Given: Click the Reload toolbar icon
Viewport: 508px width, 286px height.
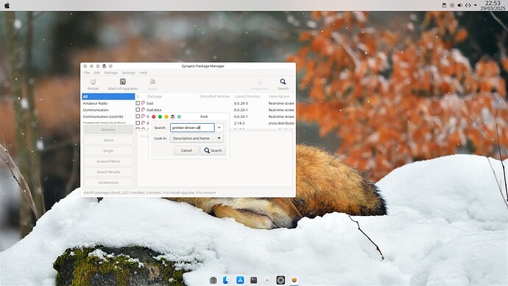Looking at the screenshot, I should (x=93, y=82).
